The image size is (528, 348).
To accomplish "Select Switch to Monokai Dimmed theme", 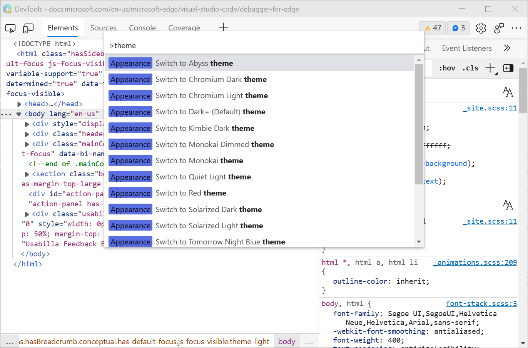I will 259,144.
